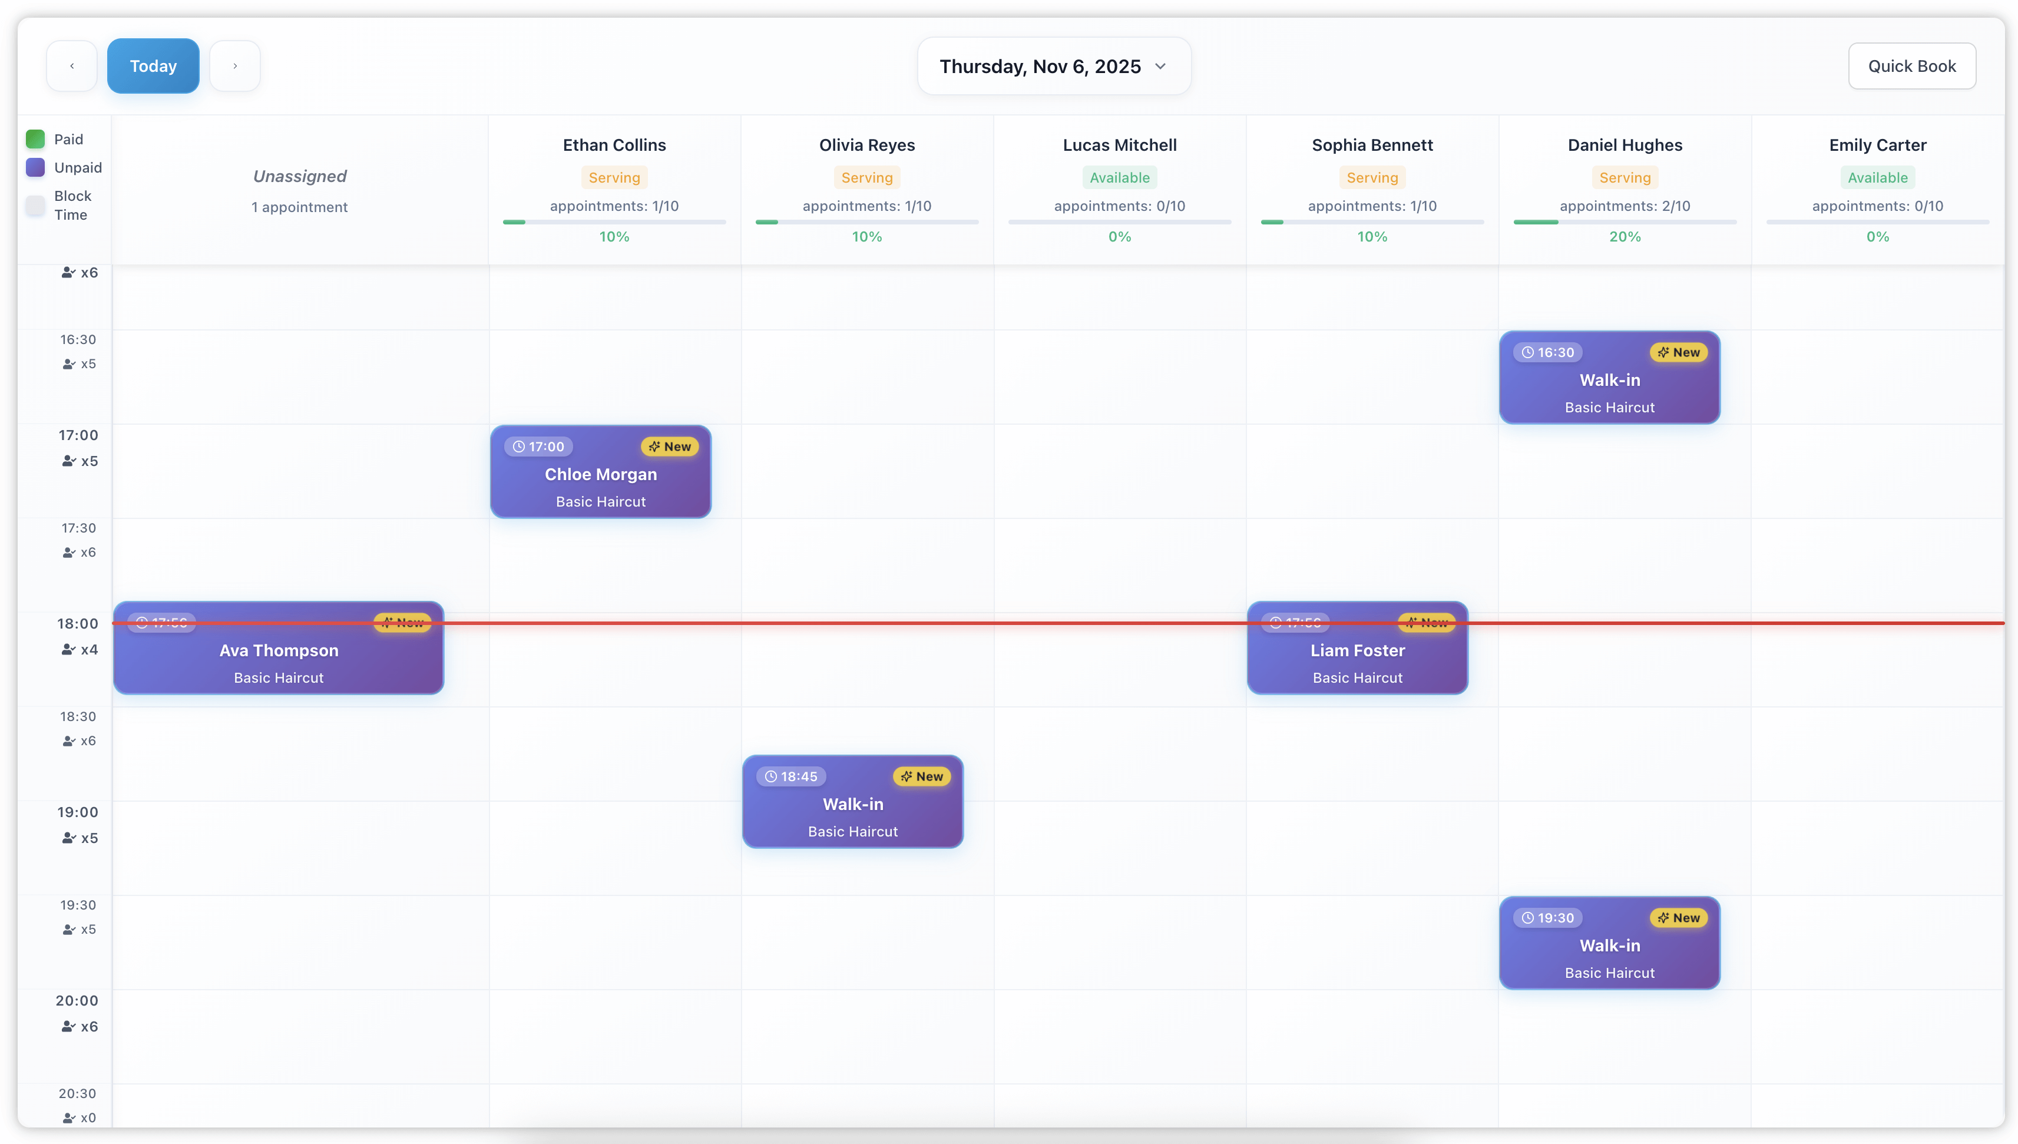2018x1144 pixels.
Task: Select the Unassigned column header
Action: click(x=299, y=176)
